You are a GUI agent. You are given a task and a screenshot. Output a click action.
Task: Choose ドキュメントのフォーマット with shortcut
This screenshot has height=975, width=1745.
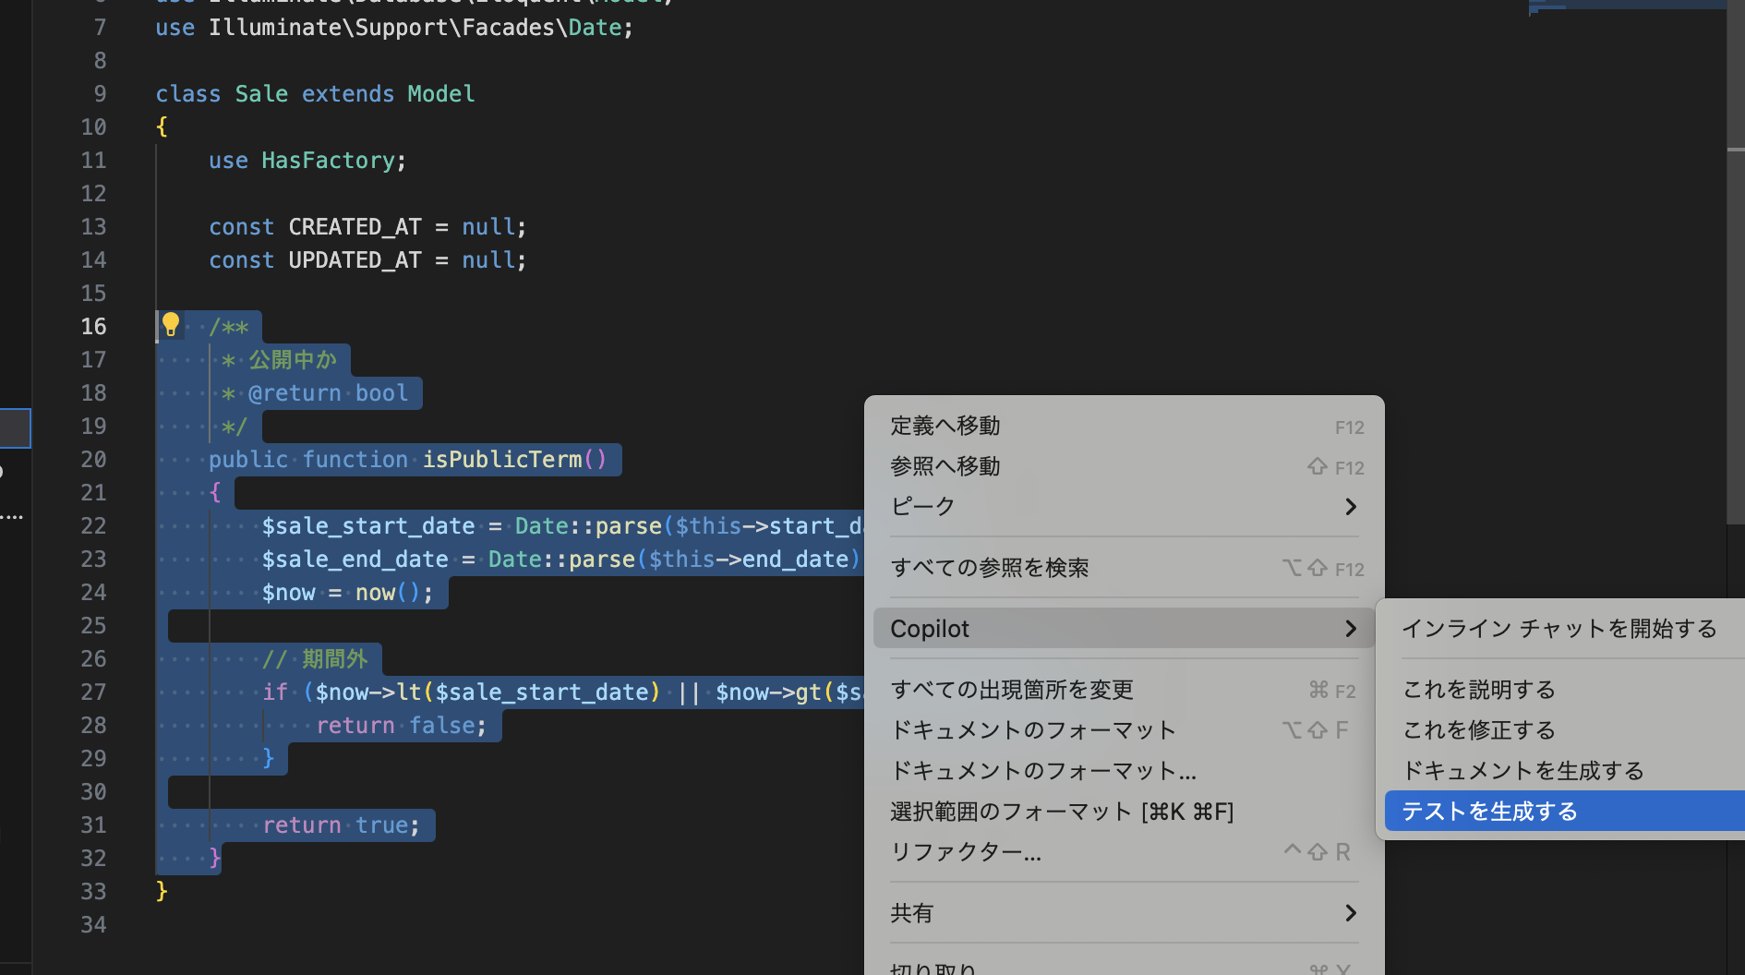point(1033,730)
